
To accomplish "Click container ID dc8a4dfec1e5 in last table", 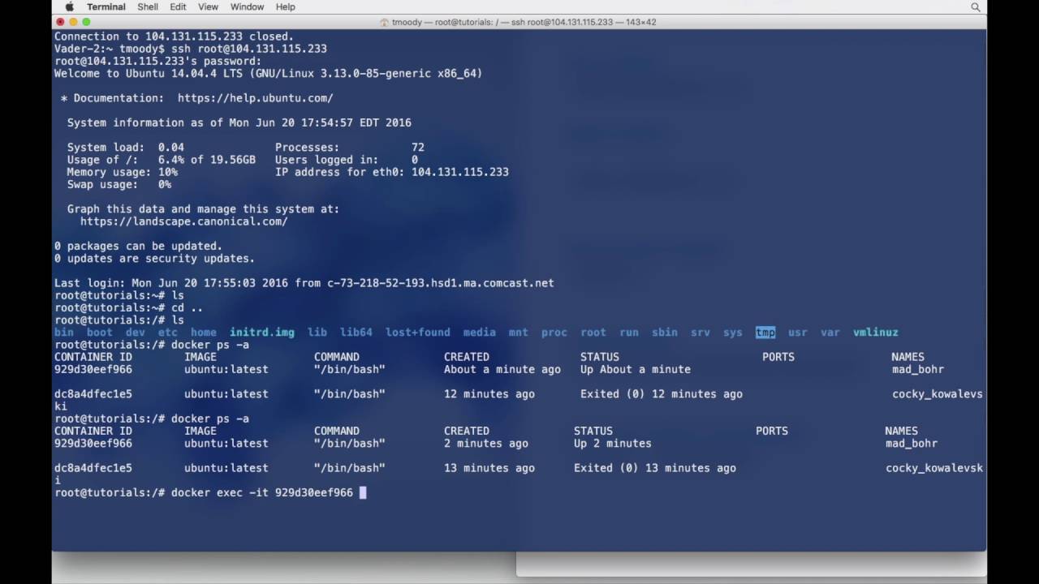I will point(93,468).
